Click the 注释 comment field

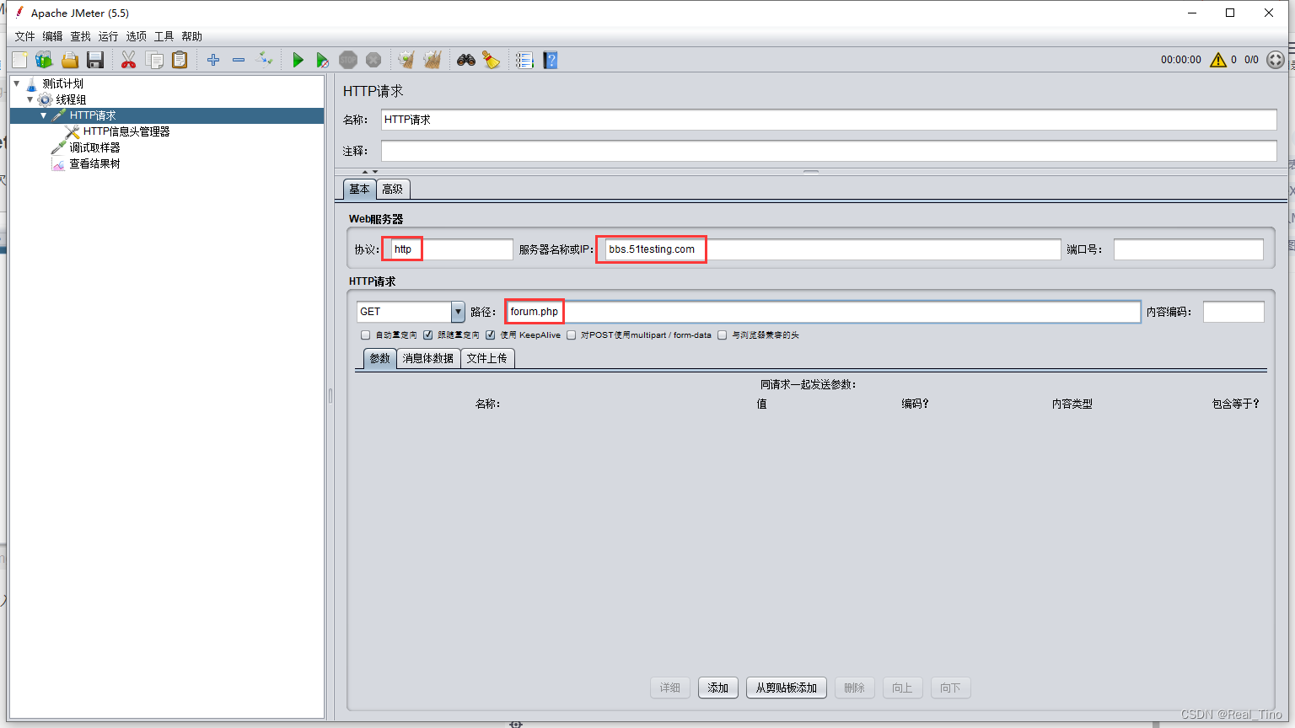829,151
